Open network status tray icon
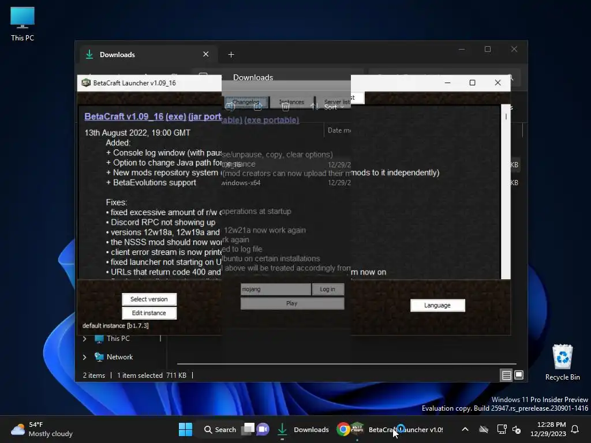 [x=502, y=429]
